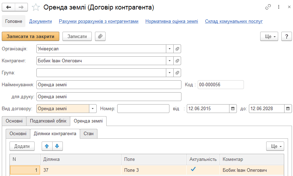Open Контрагент record with the open icon
The width and height of the screenshot is (293, 176).
click(x=177, y=61)
